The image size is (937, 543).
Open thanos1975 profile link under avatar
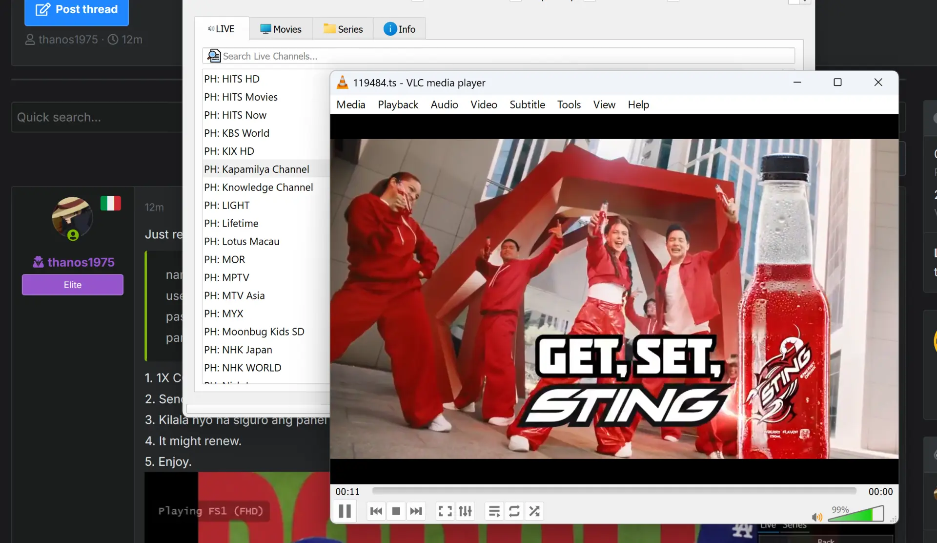pos(81,262)
